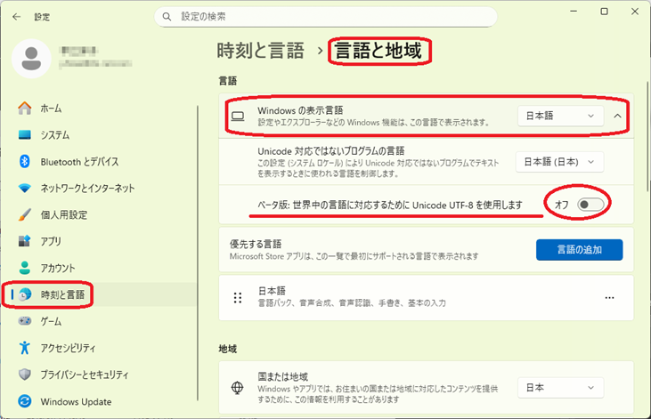The height and width of the screenshot is (419, 651).
Task: Click the Windows Update icon
Action: pyautogui.click(x=24, y=401)
